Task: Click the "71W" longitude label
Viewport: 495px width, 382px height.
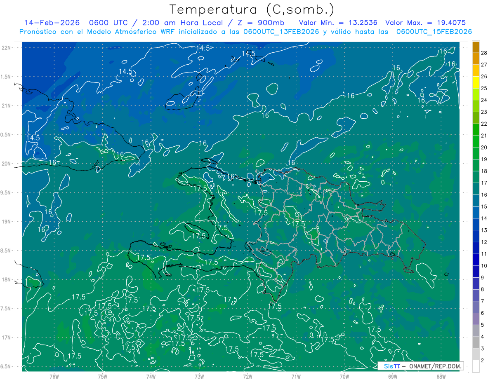Action: coord(296,376)
